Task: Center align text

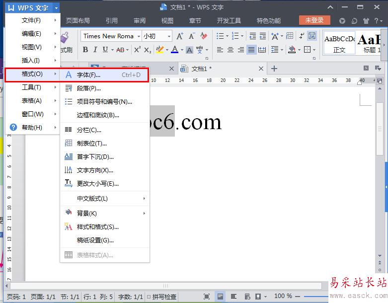Action: point(231,50)
